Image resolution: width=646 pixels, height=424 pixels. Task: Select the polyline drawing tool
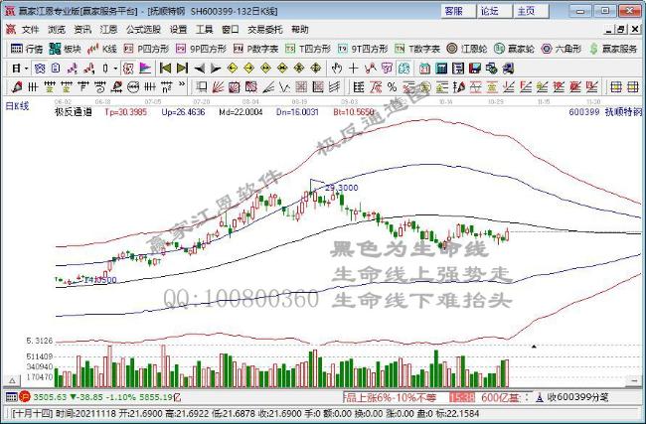pyautogui.click(x=370, y=68)
